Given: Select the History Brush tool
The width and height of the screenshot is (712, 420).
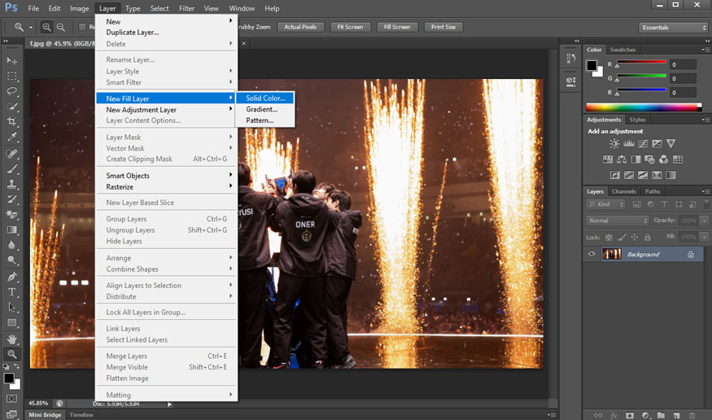Looking at the screenshot, I should (x=12, y=199).
